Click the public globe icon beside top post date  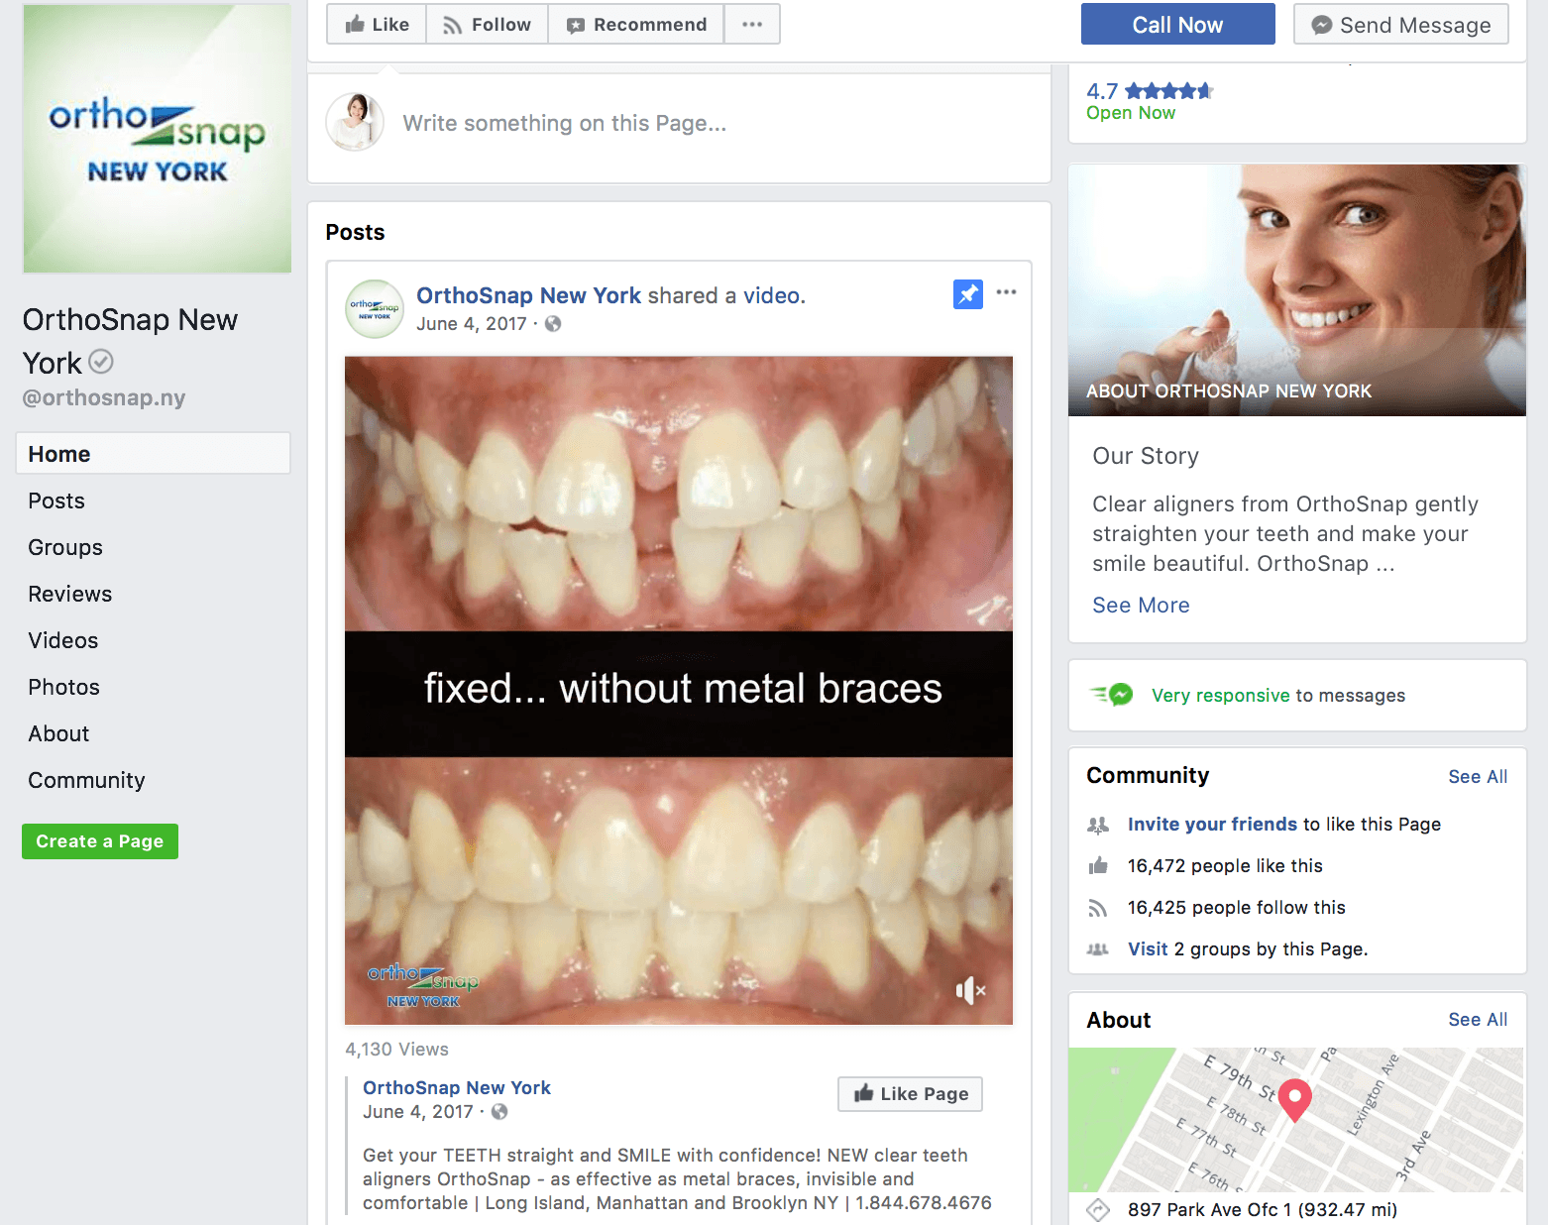[553, 324]
